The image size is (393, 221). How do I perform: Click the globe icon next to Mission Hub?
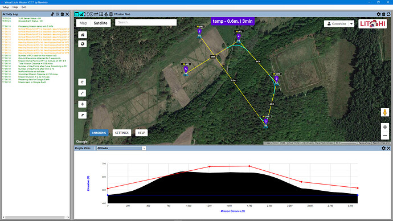click(111, 14)
